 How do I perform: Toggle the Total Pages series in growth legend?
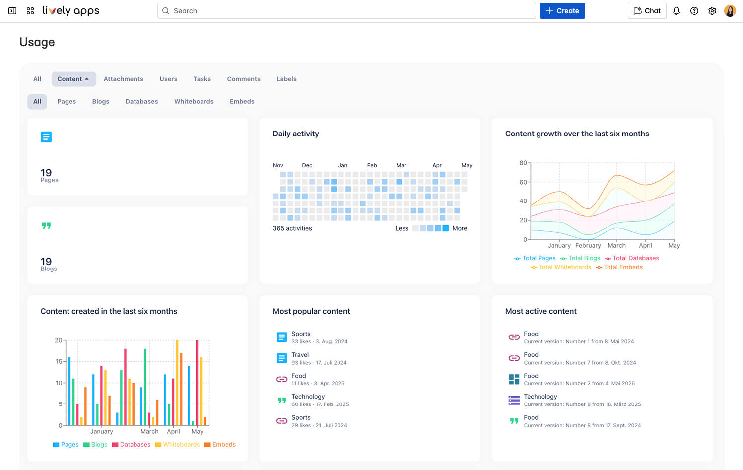click(x=535, y=258)
